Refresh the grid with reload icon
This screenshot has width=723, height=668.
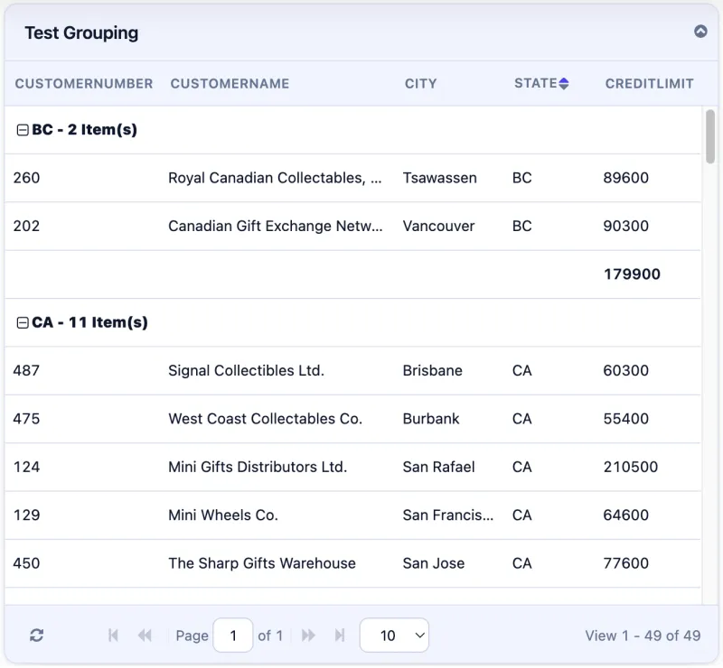[36, 636]
